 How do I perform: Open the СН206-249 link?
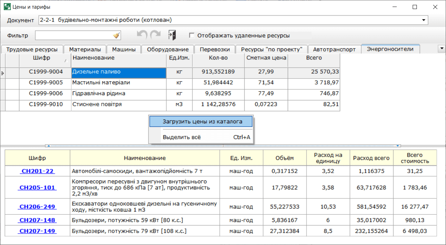(x=37, y=206)
